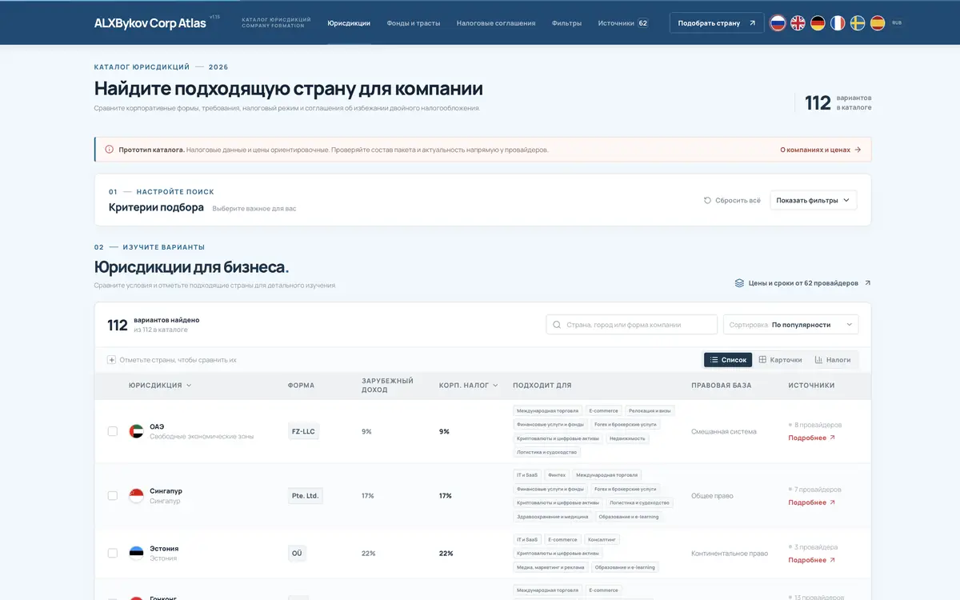Click Зарубежный доход column header

[x=387, y=386]
